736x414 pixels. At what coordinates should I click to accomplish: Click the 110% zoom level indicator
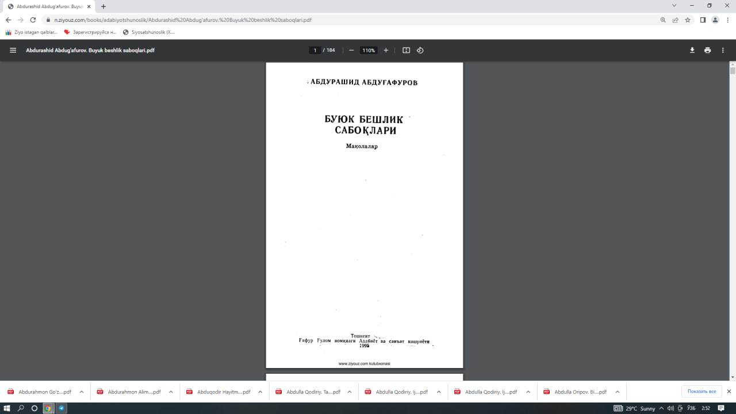pyautogui.click(x=368, y=50)
